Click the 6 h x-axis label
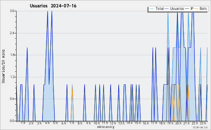 [x=64, y=123]
